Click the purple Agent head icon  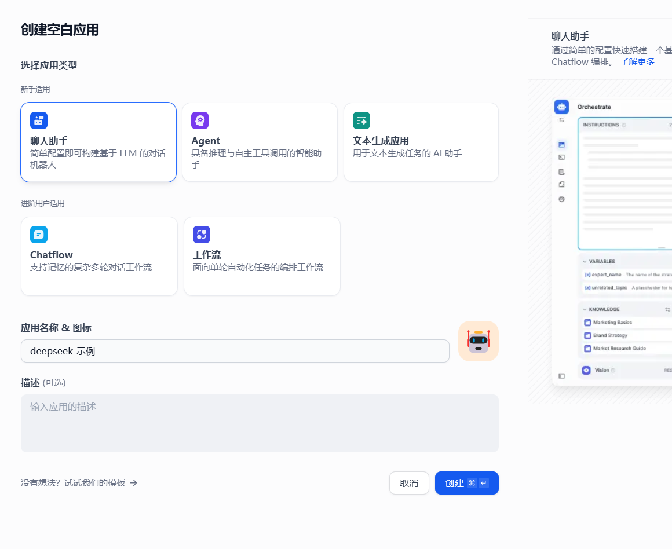click(201, 120)
